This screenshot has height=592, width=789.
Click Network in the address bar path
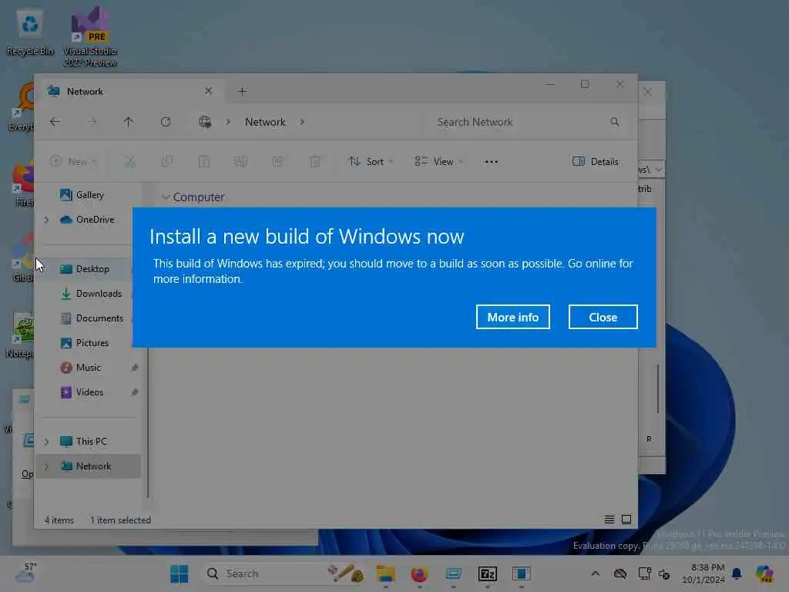[265, 122]
